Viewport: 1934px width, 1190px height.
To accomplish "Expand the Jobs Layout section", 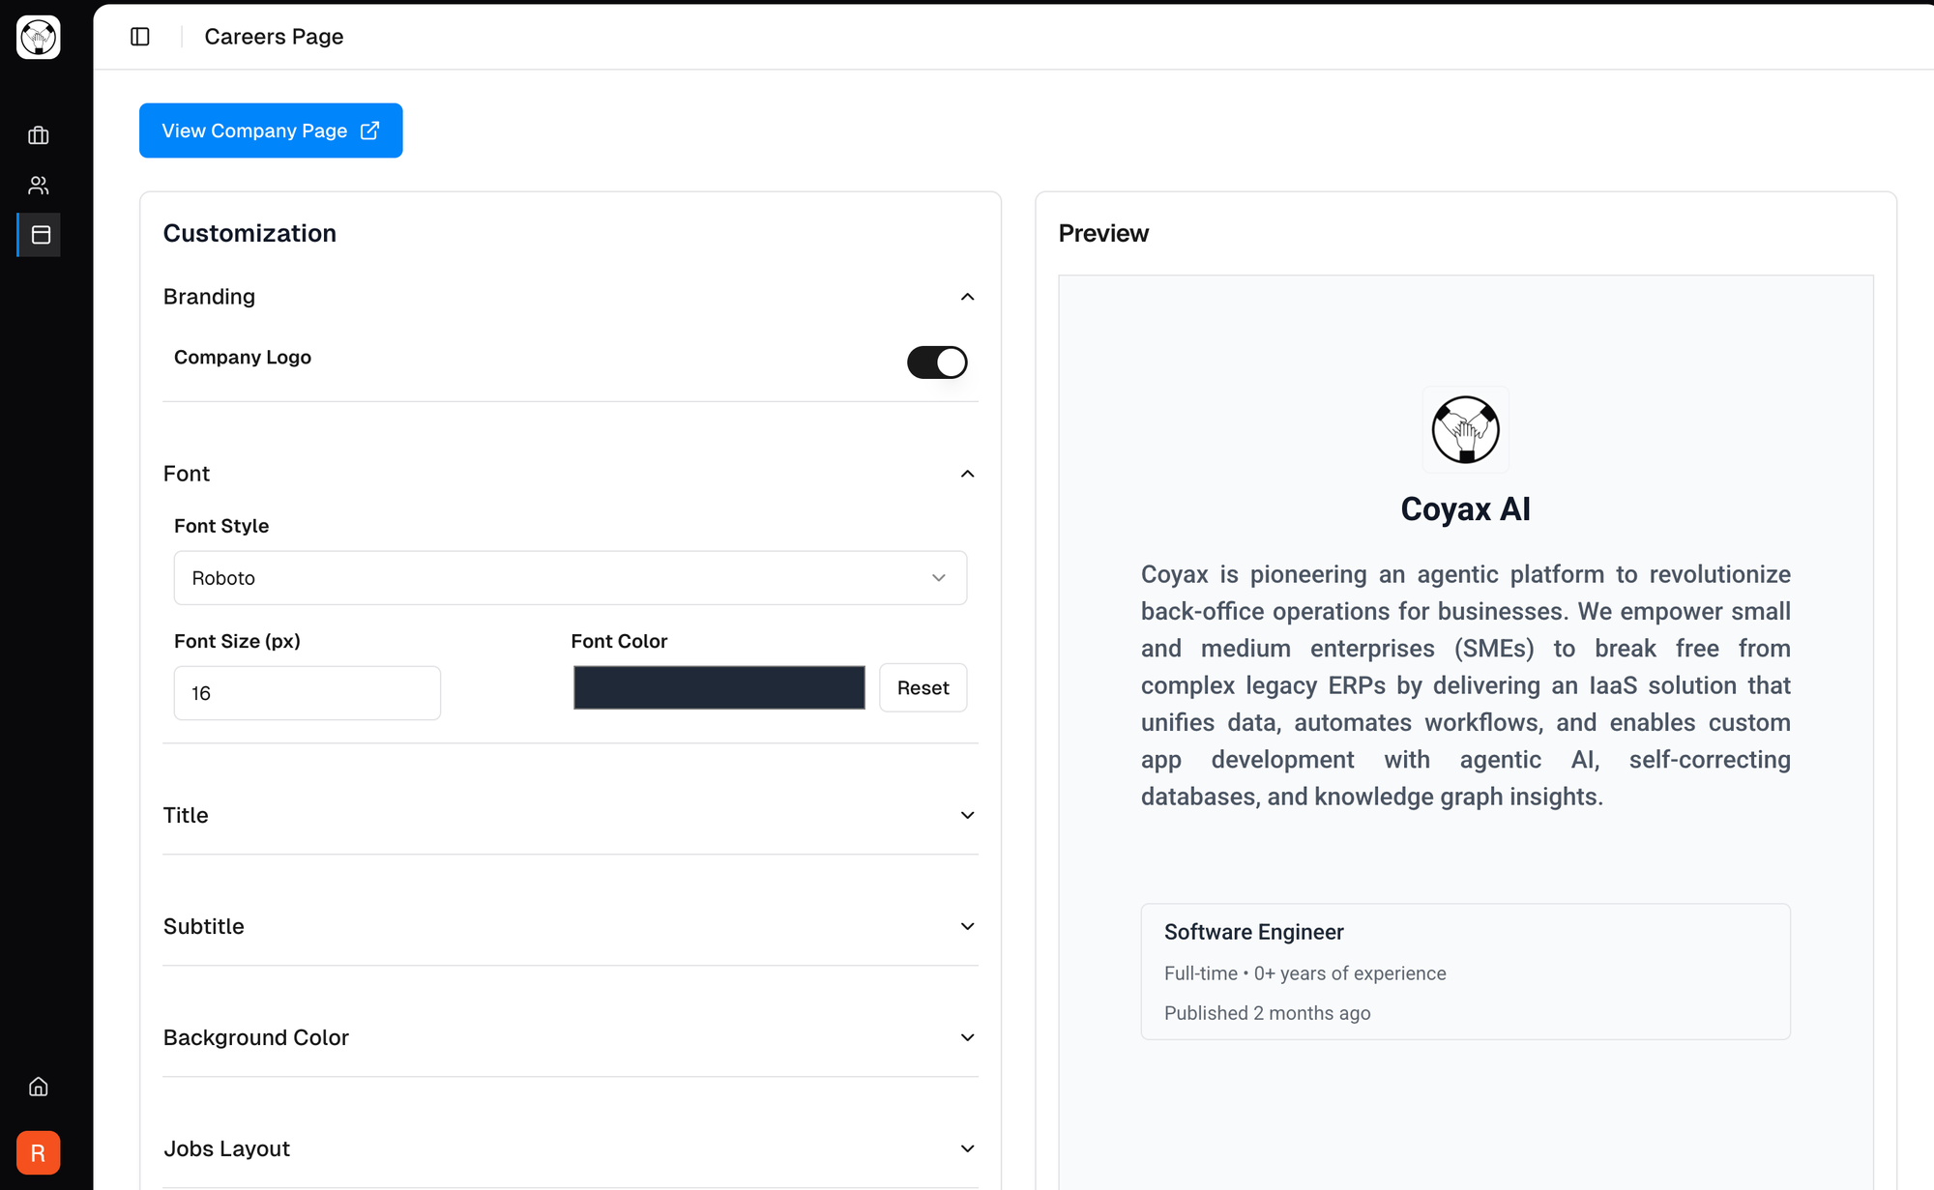I will coord(967,1148).
